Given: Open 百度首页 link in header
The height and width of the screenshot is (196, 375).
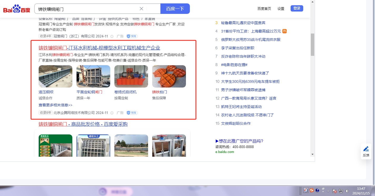Looking at the screenshot, I should [x=264, y=9].
